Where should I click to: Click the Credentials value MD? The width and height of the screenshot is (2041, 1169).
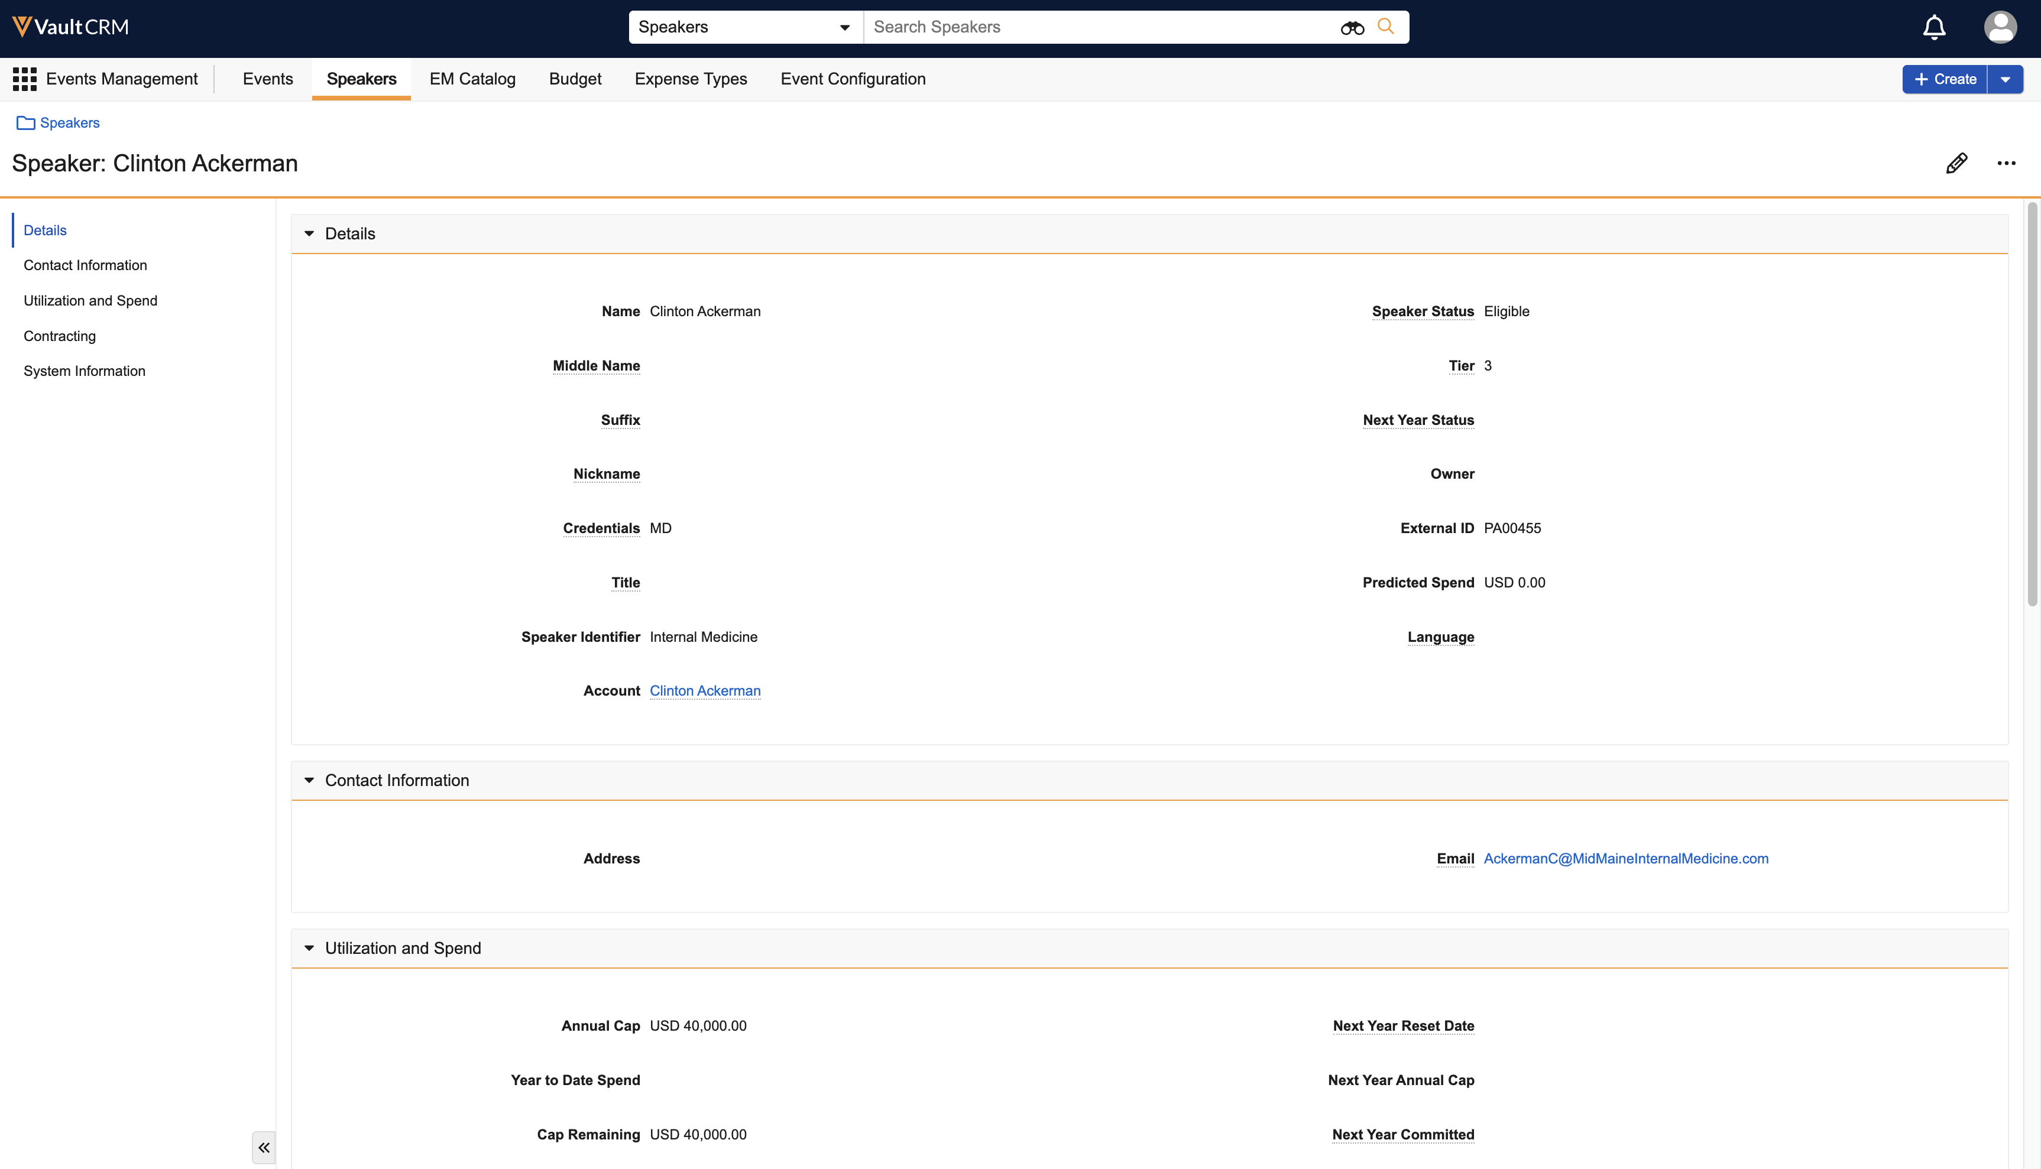pos(660,528)
